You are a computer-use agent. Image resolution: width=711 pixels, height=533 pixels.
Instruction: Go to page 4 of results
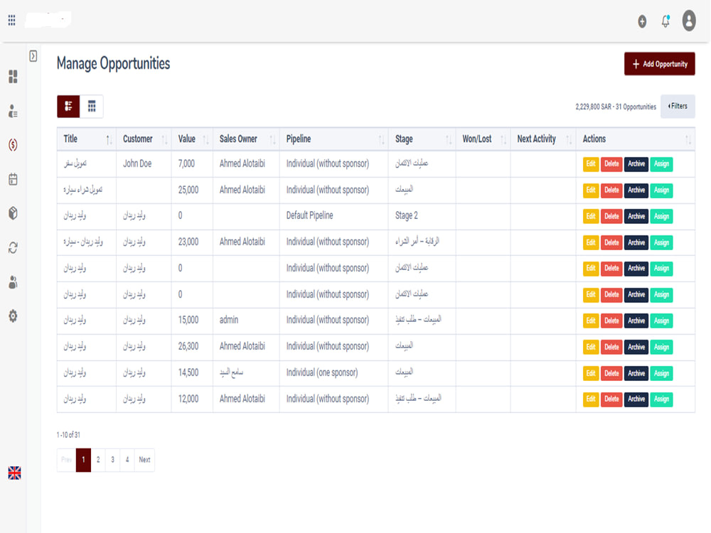(x=127, y=460)
